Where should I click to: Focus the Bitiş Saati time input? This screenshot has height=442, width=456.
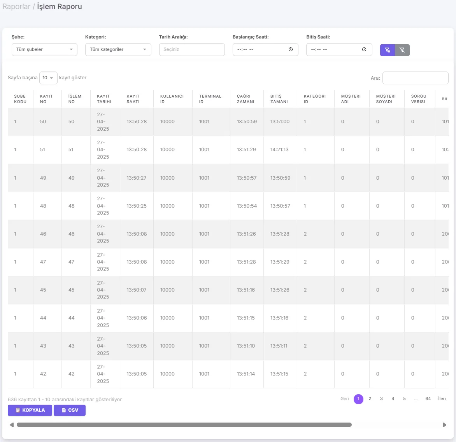(x=339, y=49)
